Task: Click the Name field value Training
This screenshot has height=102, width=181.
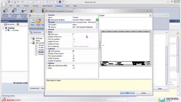Action: 75,18
